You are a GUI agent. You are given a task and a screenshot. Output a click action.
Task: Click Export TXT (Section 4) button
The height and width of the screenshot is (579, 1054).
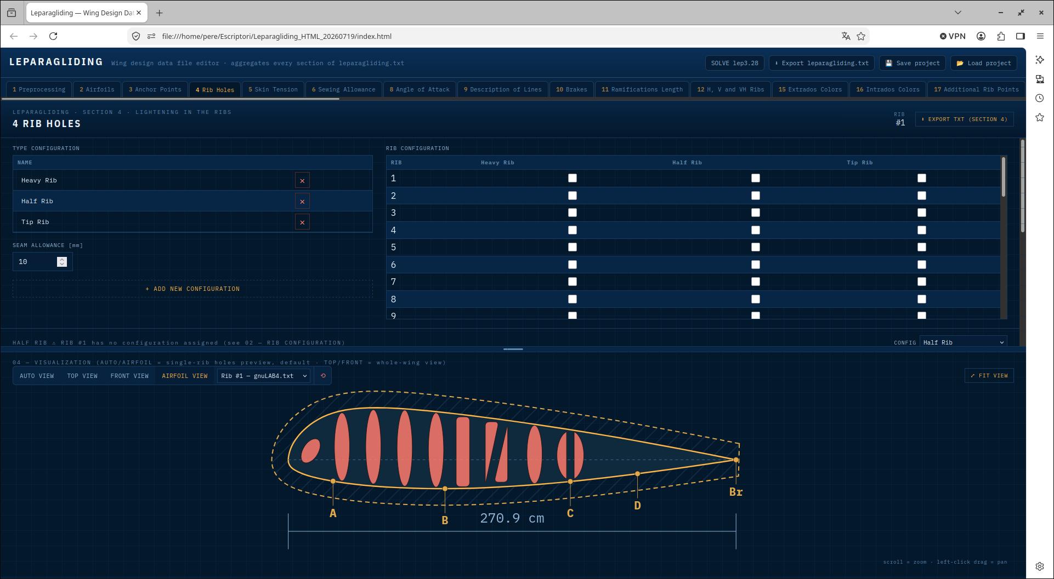click(964, 119)
